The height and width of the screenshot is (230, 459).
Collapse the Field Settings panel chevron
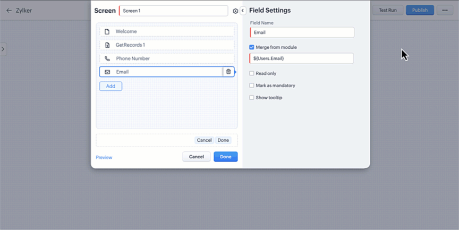(x=243, y=11)
